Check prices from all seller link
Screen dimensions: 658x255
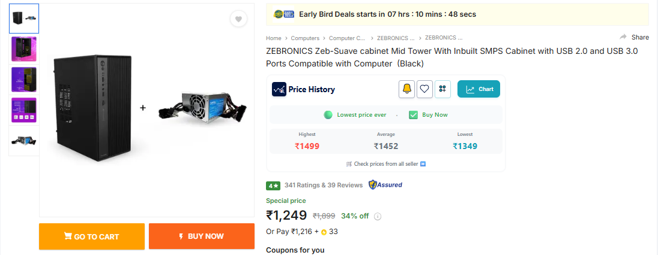click(x=386, y=163)
